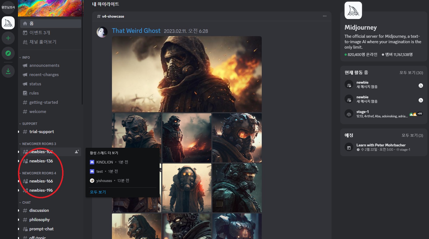Click the Midjourney logo in server info panel
The width and height of the screenshot is (429, 239).
click(x=353, y=10)
